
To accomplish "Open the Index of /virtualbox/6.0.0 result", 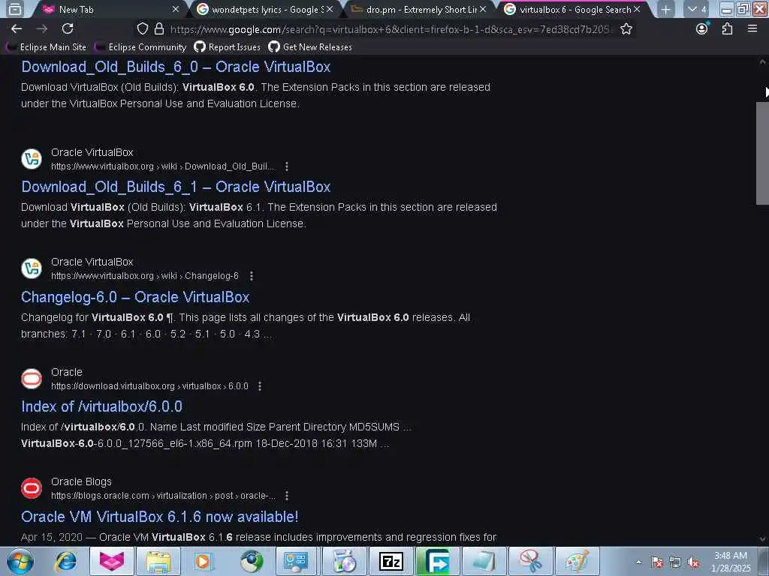I will [x=101, y=406].
